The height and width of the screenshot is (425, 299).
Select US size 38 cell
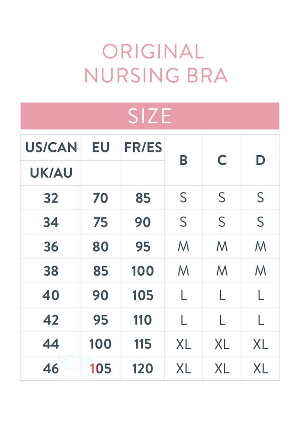51,271
